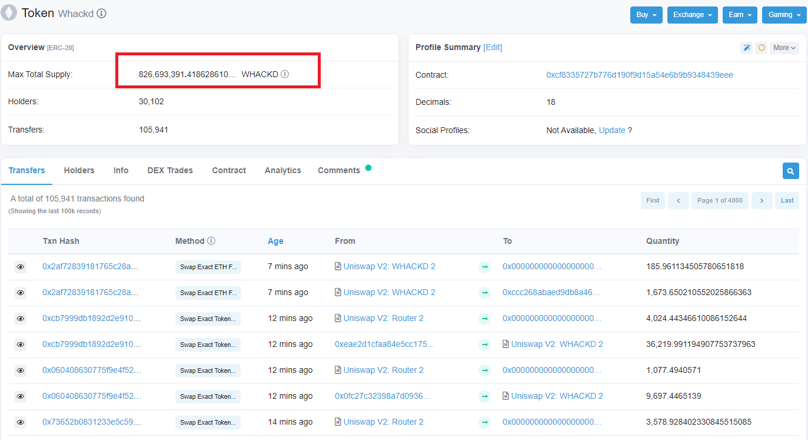
Task: Go to next page with right chevron
Action: (x=762, y=200)
